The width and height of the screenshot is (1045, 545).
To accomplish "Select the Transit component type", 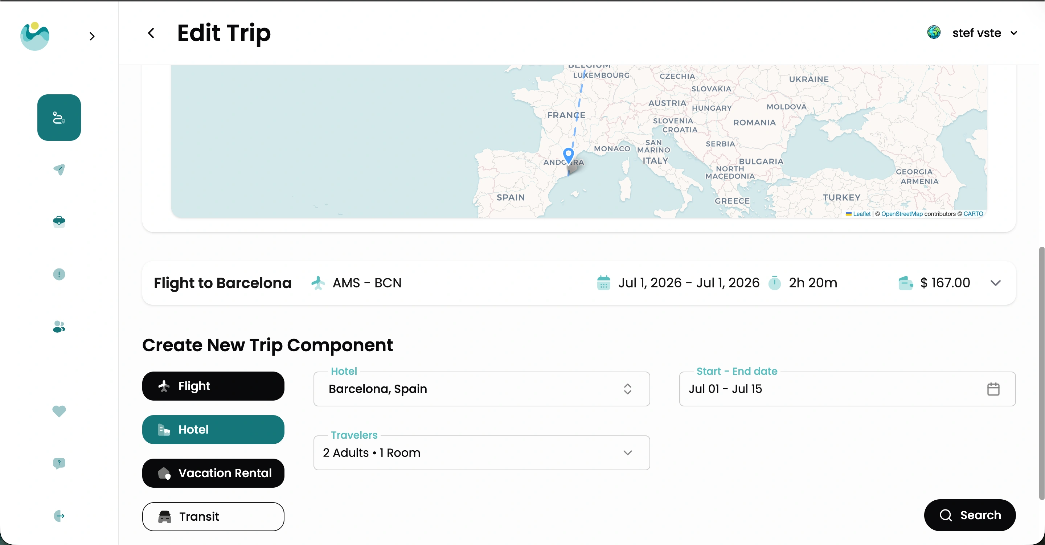I will pos(213,517).
